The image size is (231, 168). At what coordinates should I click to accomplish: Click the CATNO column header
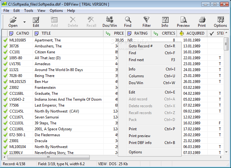[x=20, y=33]
